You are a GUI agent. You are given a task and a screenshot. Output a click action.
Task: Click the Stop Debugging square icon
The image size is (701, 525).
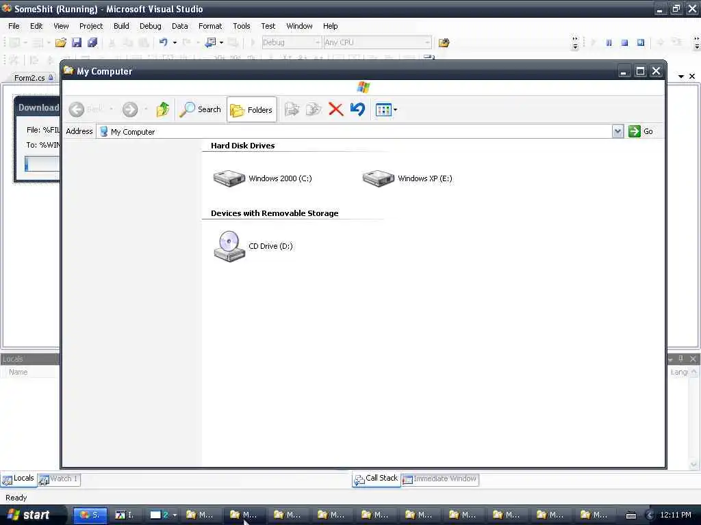pyautogui.click(x=624, y=43)
